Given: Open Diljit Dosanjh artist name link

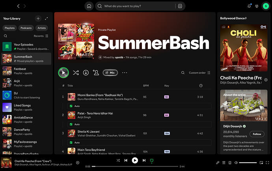Looking at the screenshot, I should click(x=233, y=126).
